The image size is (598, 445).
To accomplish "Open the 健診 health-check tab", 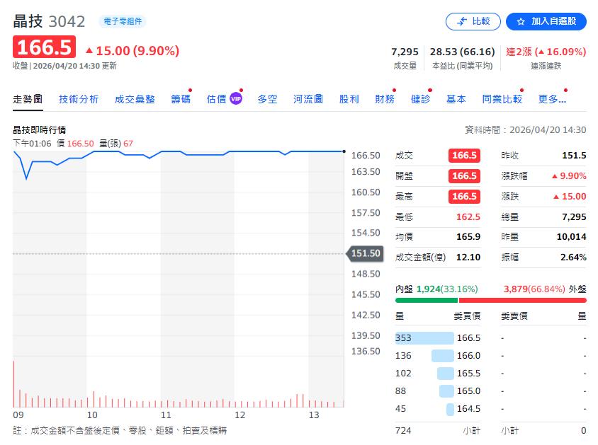I will point(420,99).
